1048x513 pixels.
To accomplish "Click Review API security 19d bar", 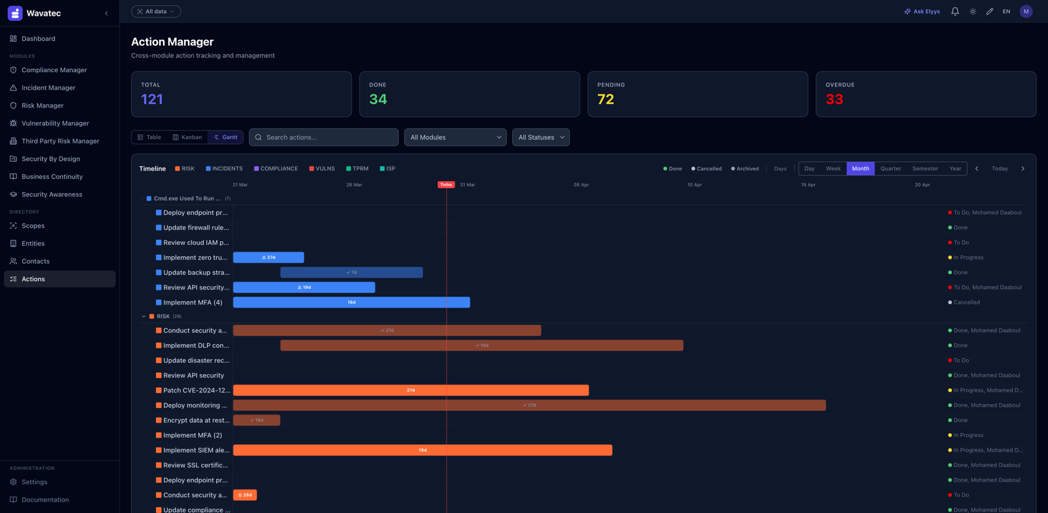I will pyautogui.click(x=304, y=288).
